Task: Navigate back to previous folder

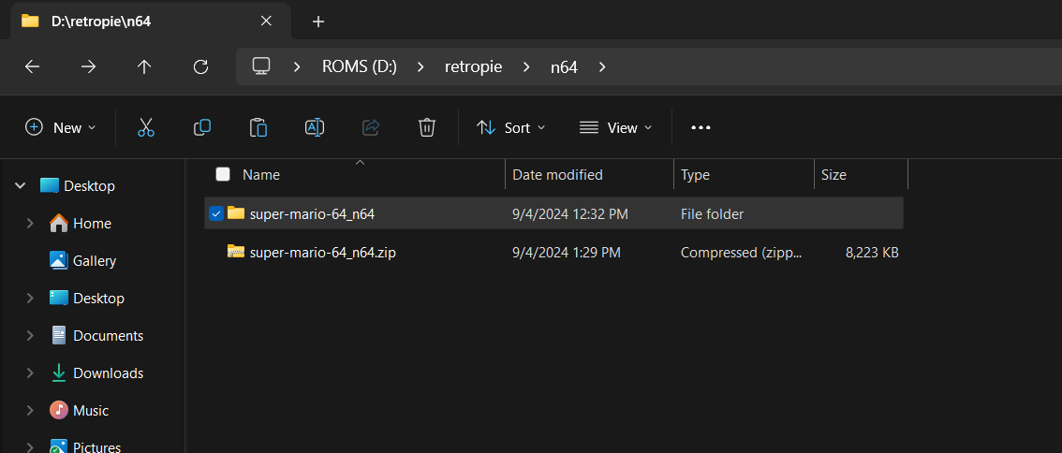Action: coord(32,66)
